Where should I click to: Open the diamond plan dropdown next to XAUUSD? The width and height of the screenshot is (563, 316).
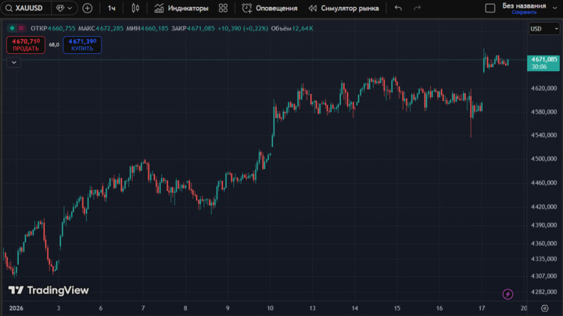65,8
